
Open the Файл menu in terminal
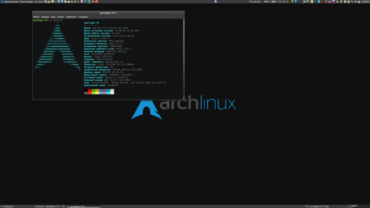(x=36, y=17)
